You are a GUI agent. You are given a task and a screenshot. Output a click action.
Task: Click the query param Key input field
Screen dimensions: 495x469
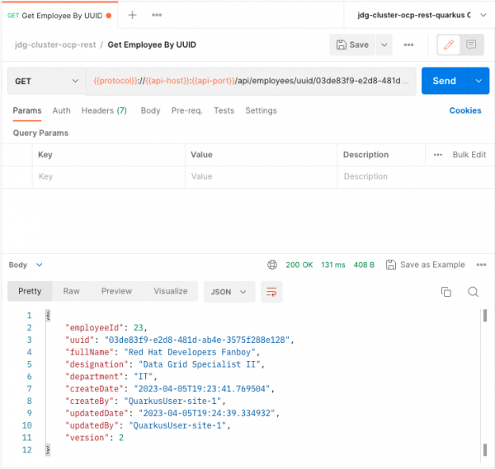pyautogui.click(x=109, y=176)
